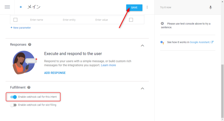Check the left parameter row checkbox
This screenshot has height=121, width=224.
click(15, 20)
